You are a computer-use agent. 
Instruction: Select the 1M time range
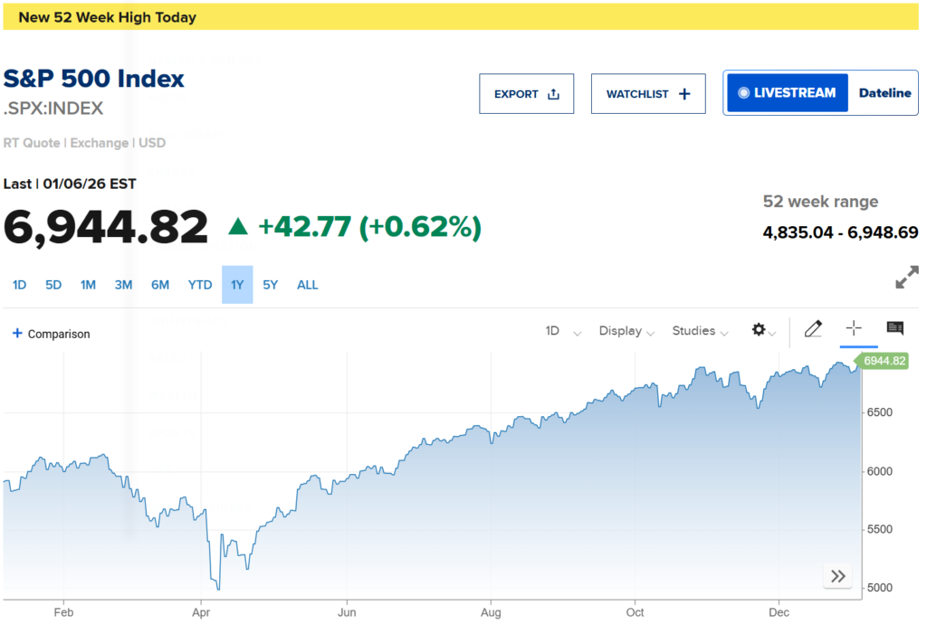(88, 285)
